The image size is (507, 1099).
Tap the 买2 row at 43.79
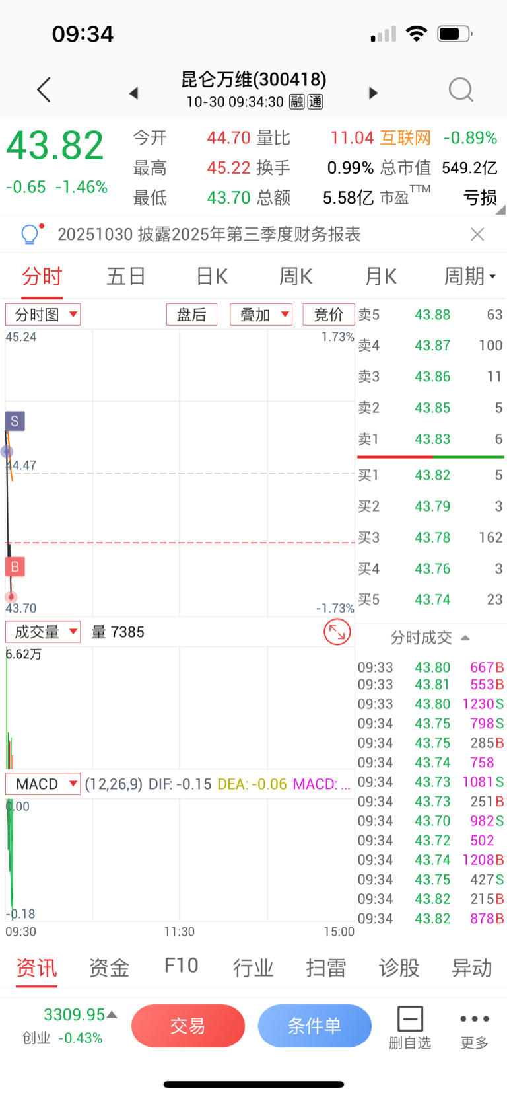click(430, 506)
